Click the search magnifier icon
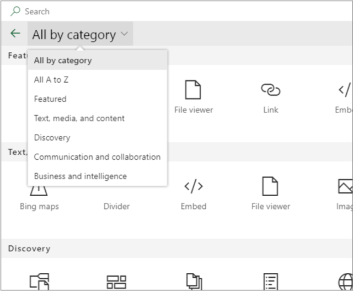 pos(15,11)
